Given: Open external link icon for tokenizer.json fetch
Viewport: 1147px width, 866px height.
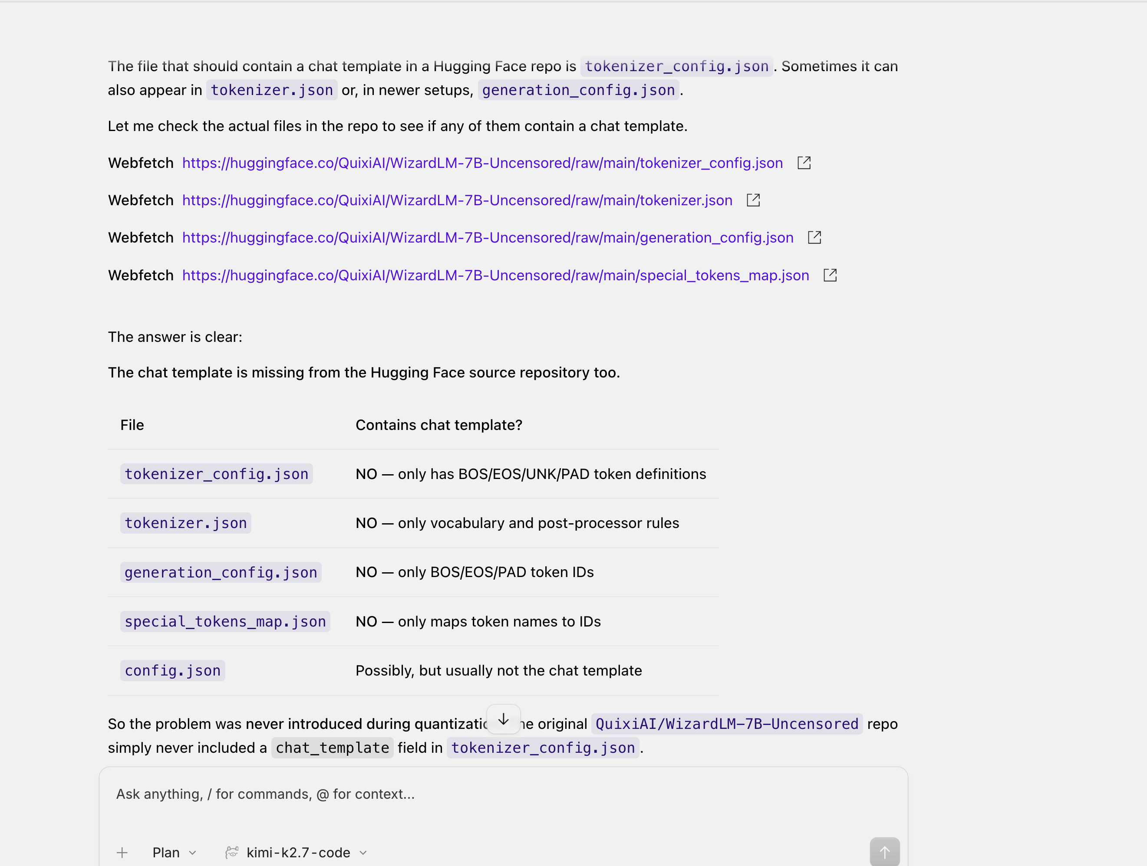Looking at the screenshot, I should [753, 200].
